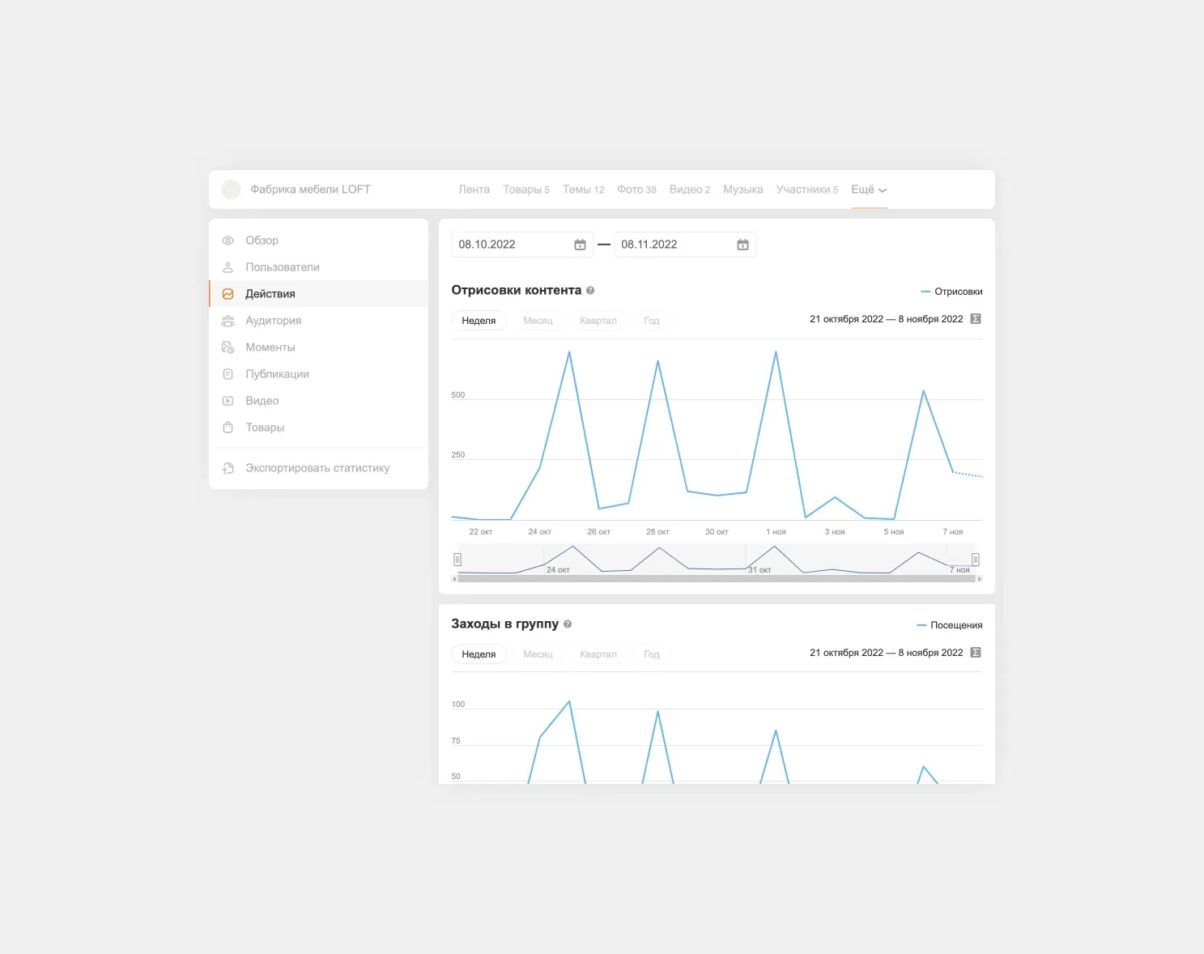Image resolution: width=1204 pixels, height=954 pixels.
Task: Click Экспортировать статистику link
Action: click(x=317, y=468)
